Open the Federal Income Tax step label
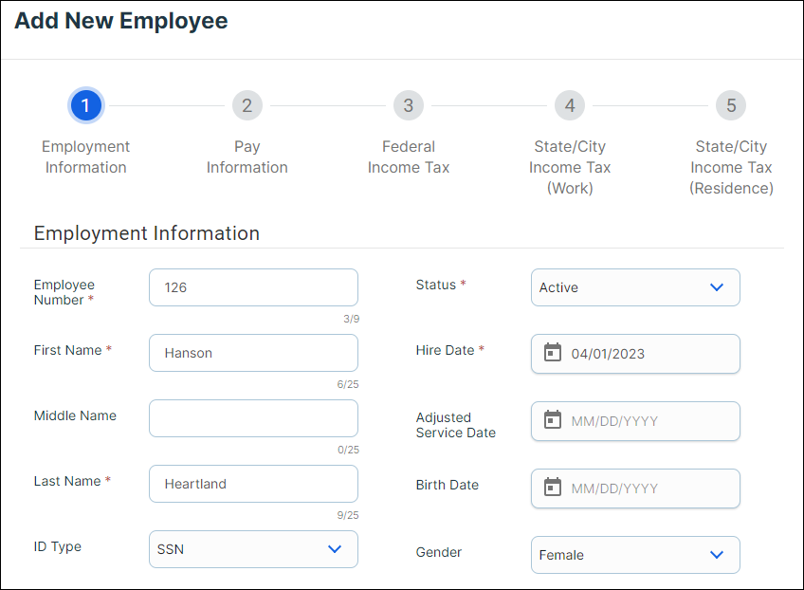This screenshot has width=804, height=590. tap(408, 157)
